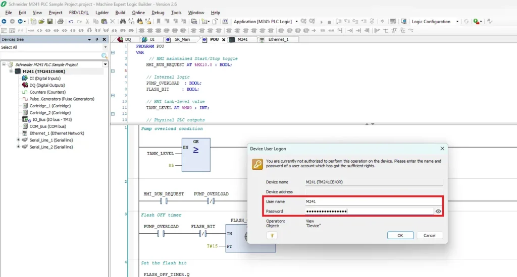Toggle bookmark using the bookmark flag icon

tap(159, 21)
